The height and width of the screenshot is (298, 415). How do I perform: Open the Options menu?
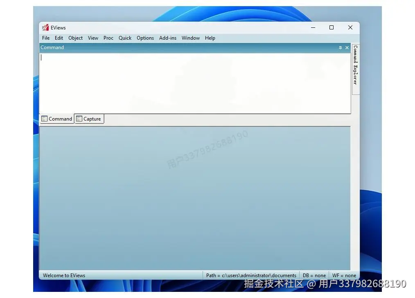point(145,38)
